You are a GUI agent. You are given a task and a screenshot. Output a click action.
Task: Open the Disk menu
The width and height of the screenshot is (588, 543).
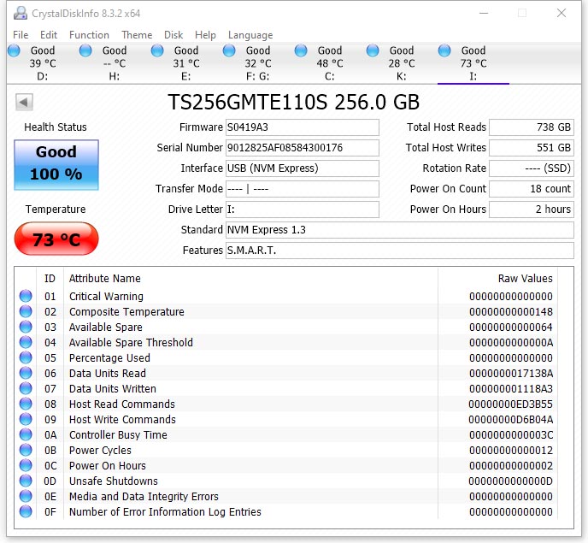point(173,35)
